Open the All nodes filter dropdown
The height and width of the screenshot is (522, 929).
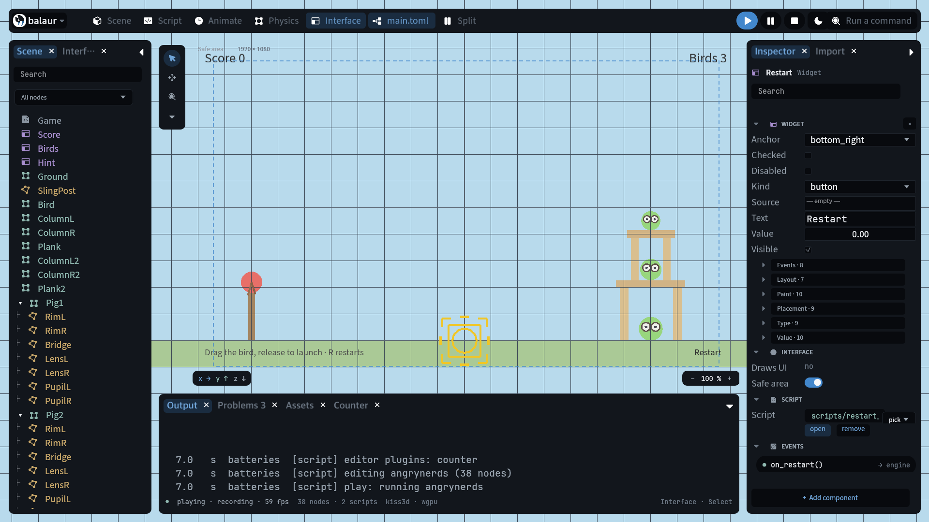[x=74, y=97]
